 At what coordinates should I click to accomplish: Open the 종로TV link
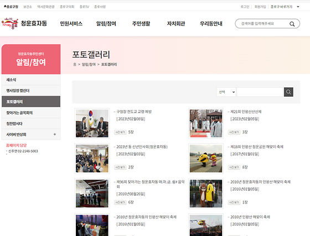click(x=84, y=7)
